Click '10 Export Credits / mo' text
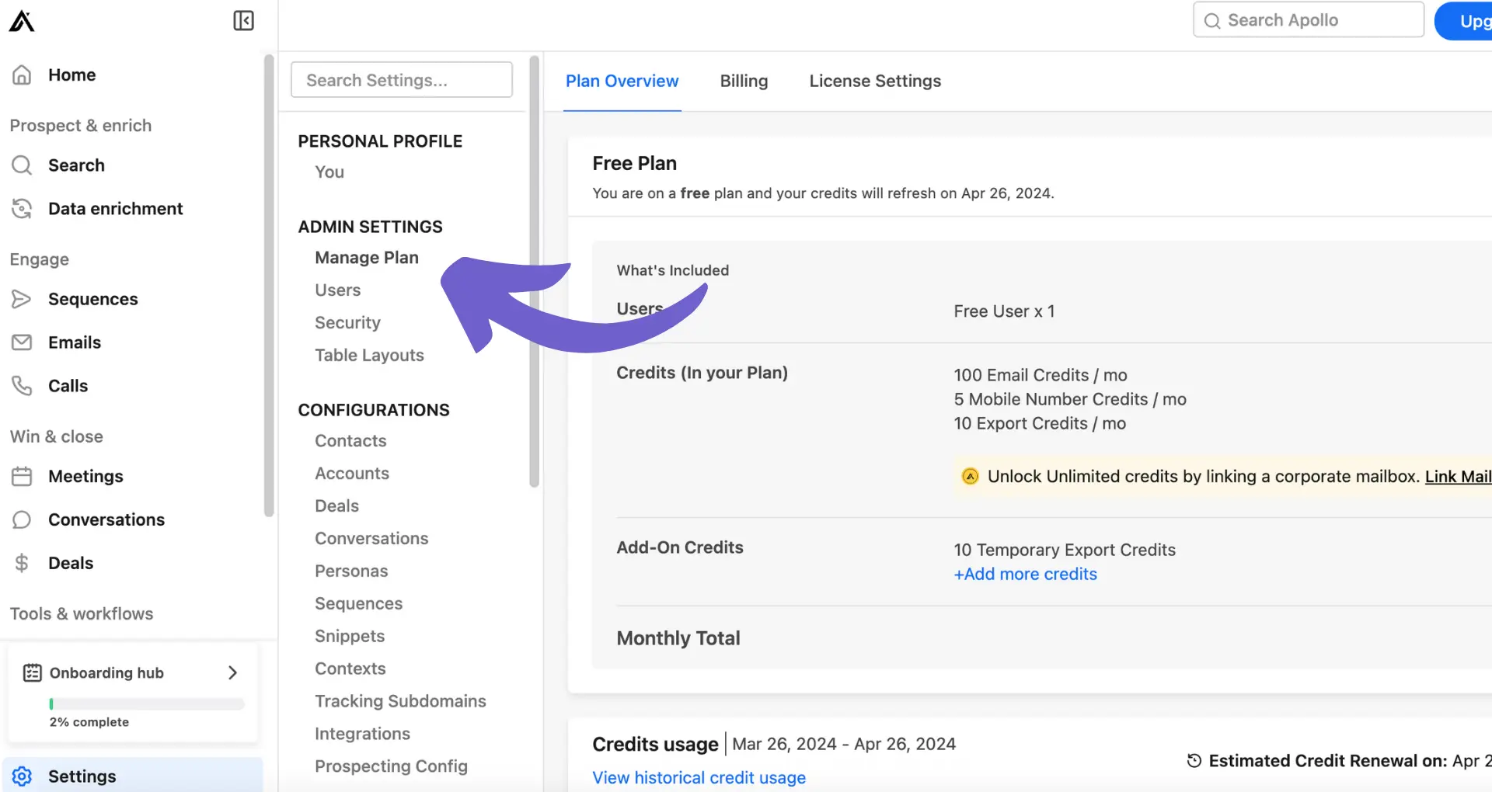Screen dimensions: 1492x792 tap(1040, 423)
